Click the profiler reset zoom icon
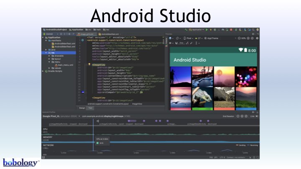 pyautogui.click(x=246, y=116)
